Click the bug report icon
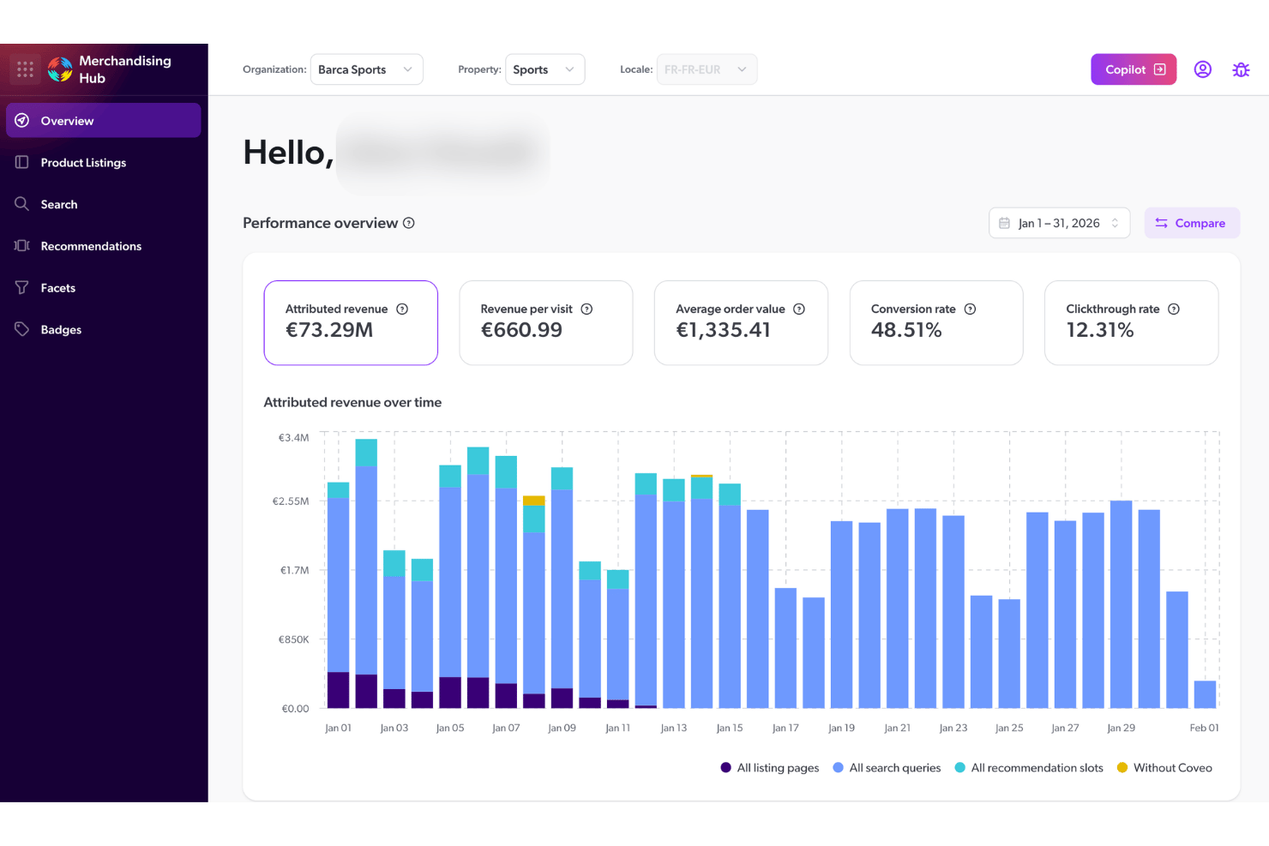Image resolution: width=1269 pixels, height=846 pixels. click(1241, 69)
